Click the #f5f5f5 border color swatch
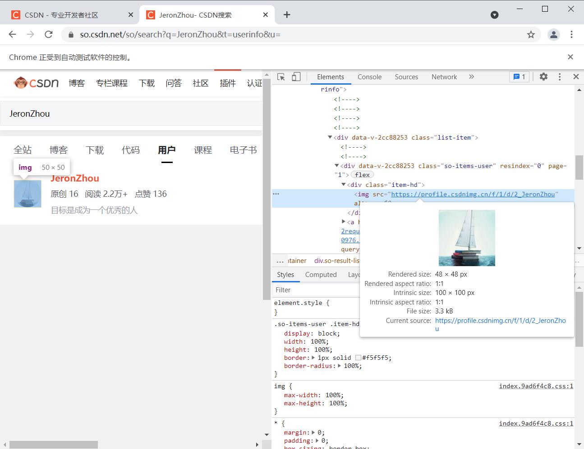 tap(358, 358)
